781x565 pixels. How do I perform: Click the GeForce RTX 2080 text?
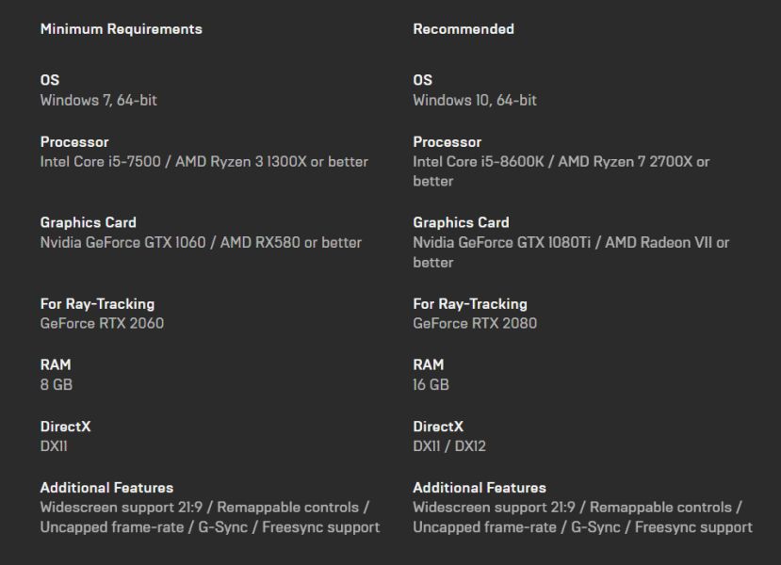pos(475,323)
